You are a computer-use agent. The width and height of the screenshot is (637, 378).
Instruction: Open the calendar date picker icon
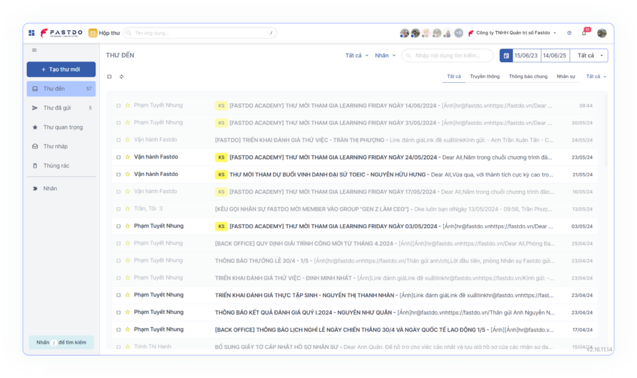[506, 56]
